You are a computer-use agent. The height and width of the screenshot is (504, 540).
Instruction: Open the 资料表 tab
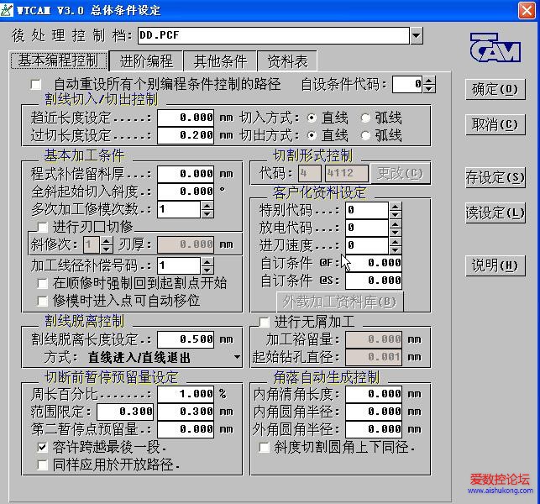point(287,61)
